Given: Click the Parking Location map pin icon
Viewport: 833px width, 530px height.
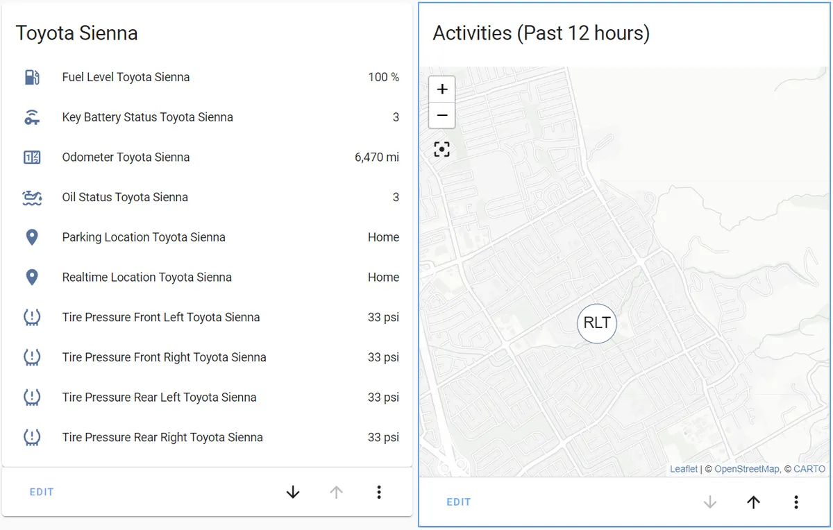Looking at the screenshot, I should [32, 237].
